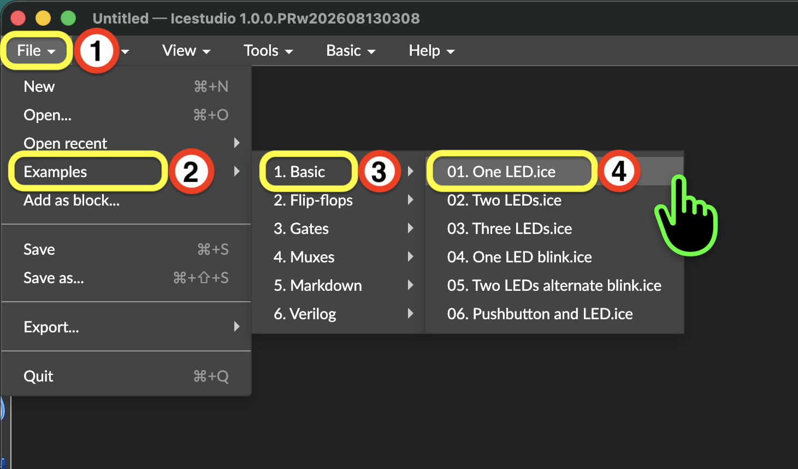Open the File menu
The width and height of the screenshot is (798, 469).
[36, 51]
